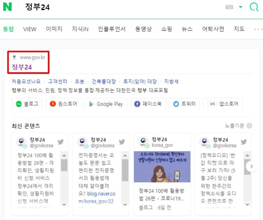
Task: Click scroll-up arrow on the 전자증명서 card
Action: (125, 155)
